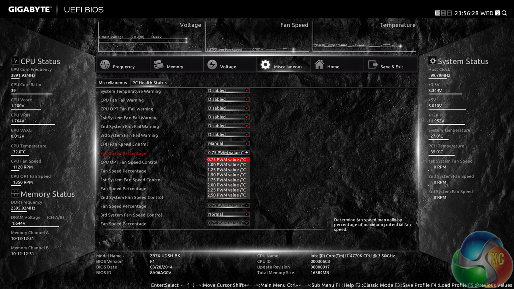Select the 2nd System Fan Speed Control label
Screen dimensions: 514x289
click(x=132, y=198)
